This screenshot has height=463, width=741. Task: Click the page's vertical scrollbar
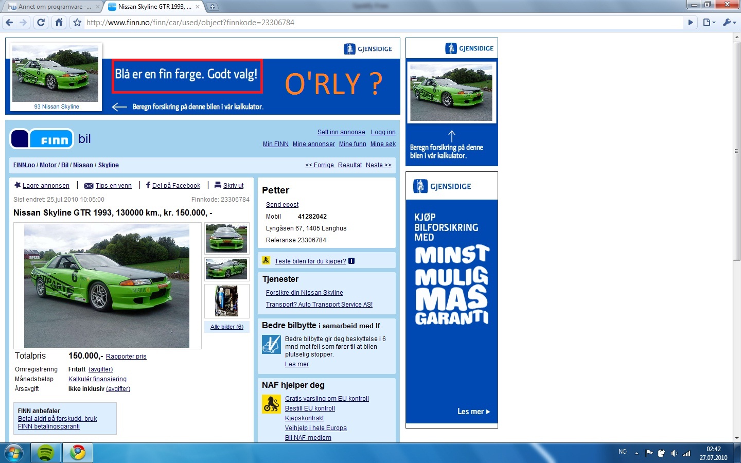736,151
